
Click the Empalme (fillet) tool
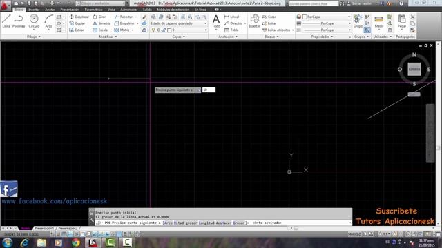[124, 23]
